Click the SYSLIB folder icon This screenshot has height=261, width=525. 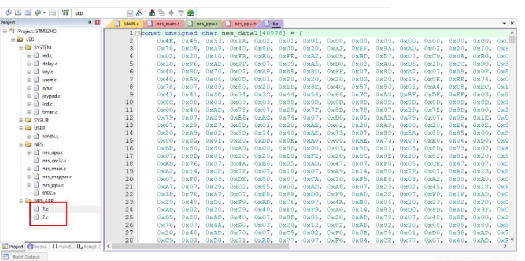coord(28,120)
